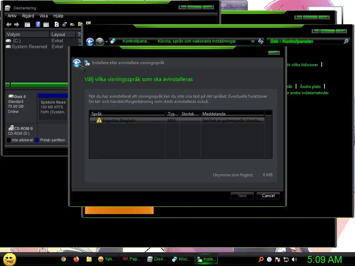Viewport: 355px width, 266px height.
Task: Sort list by Språk column
Action: coord(128,114)
